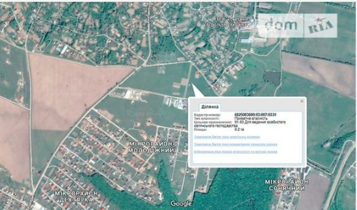Image resolution: width=357 pixels, height=210 pixels.
Task: Close the Ділянка info popup
Action: pos(302,101)
